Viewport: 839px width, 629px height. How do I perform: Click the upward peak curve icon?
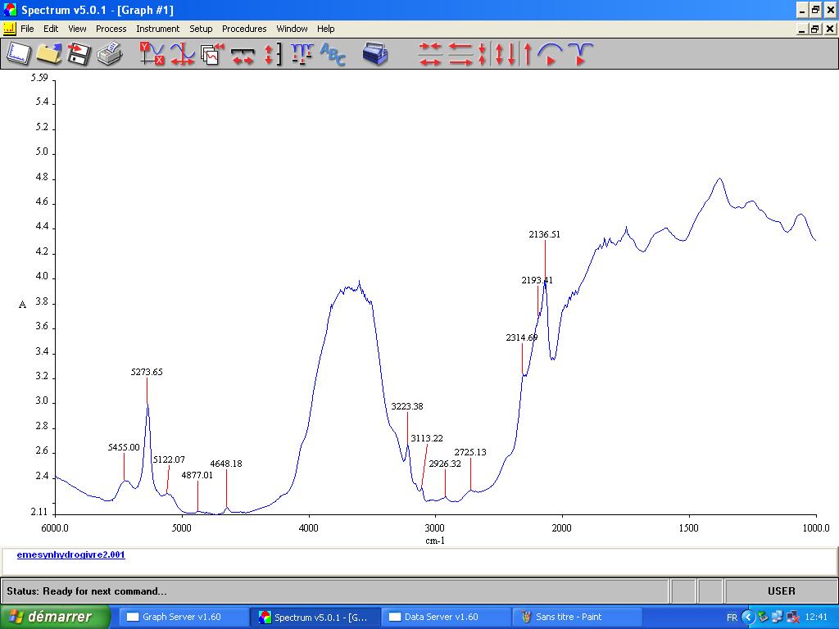click(x=550, y=54)
